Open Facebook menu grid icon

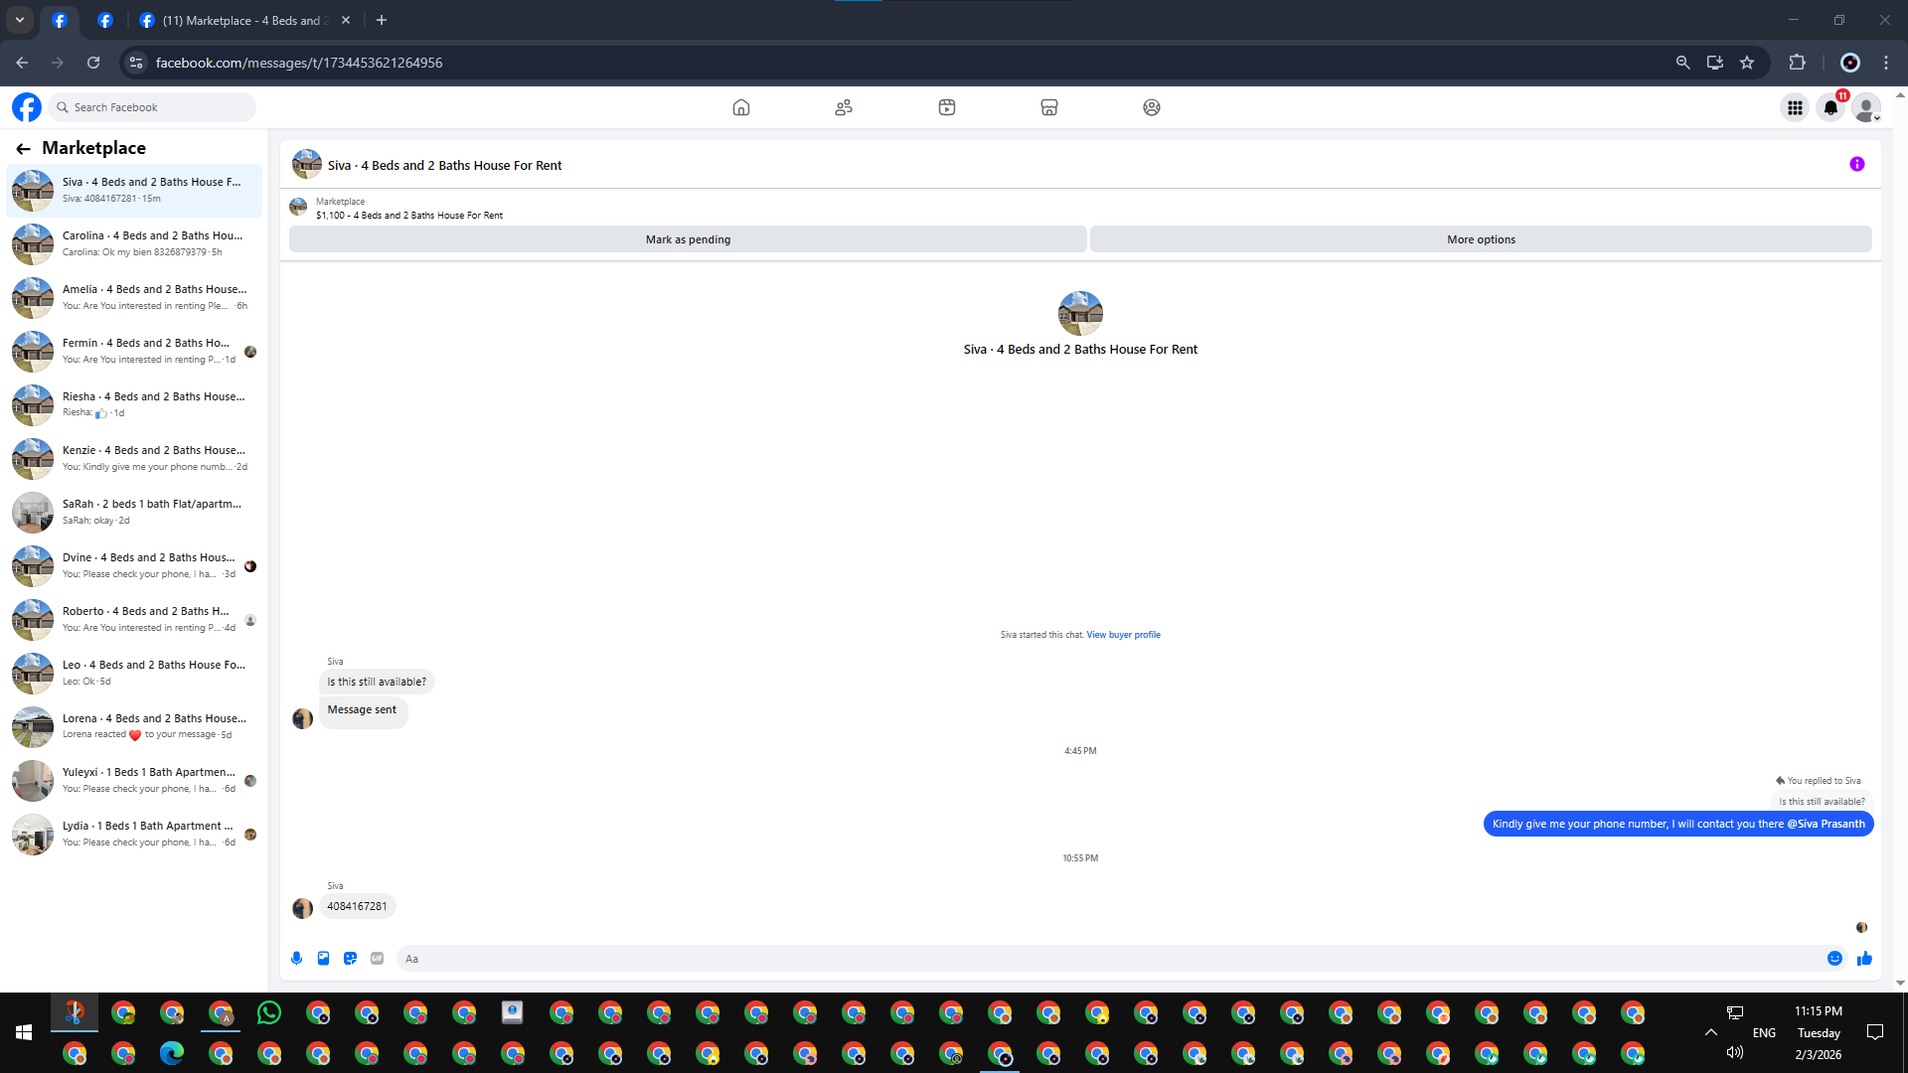tap(1795, 107)
